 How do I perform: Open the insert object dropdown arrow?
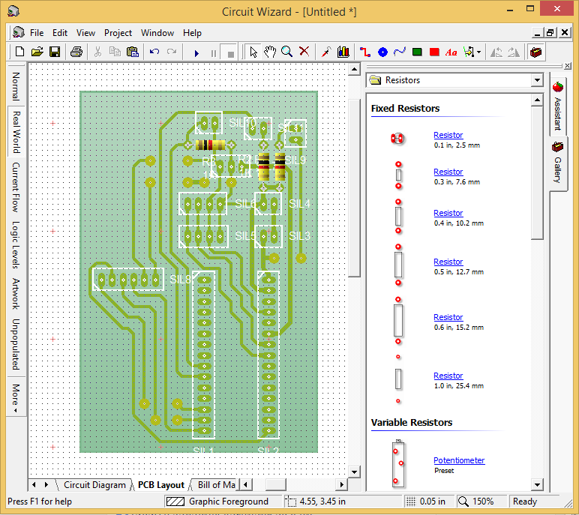tap(479, 52)
